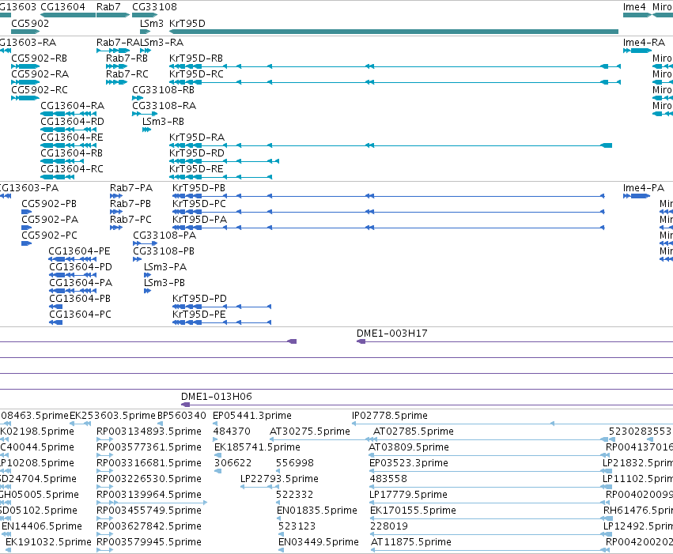Click EST EK185741.5prime
This screenshot has height=554, width=673.
(x=257, y=447)
